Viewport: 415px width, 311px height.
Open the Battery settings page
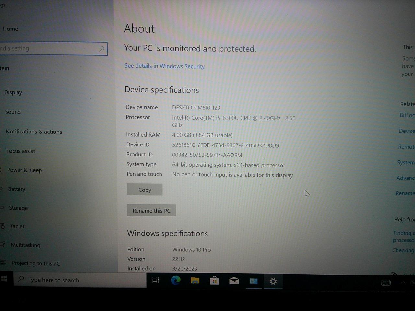tap(17, 189)
